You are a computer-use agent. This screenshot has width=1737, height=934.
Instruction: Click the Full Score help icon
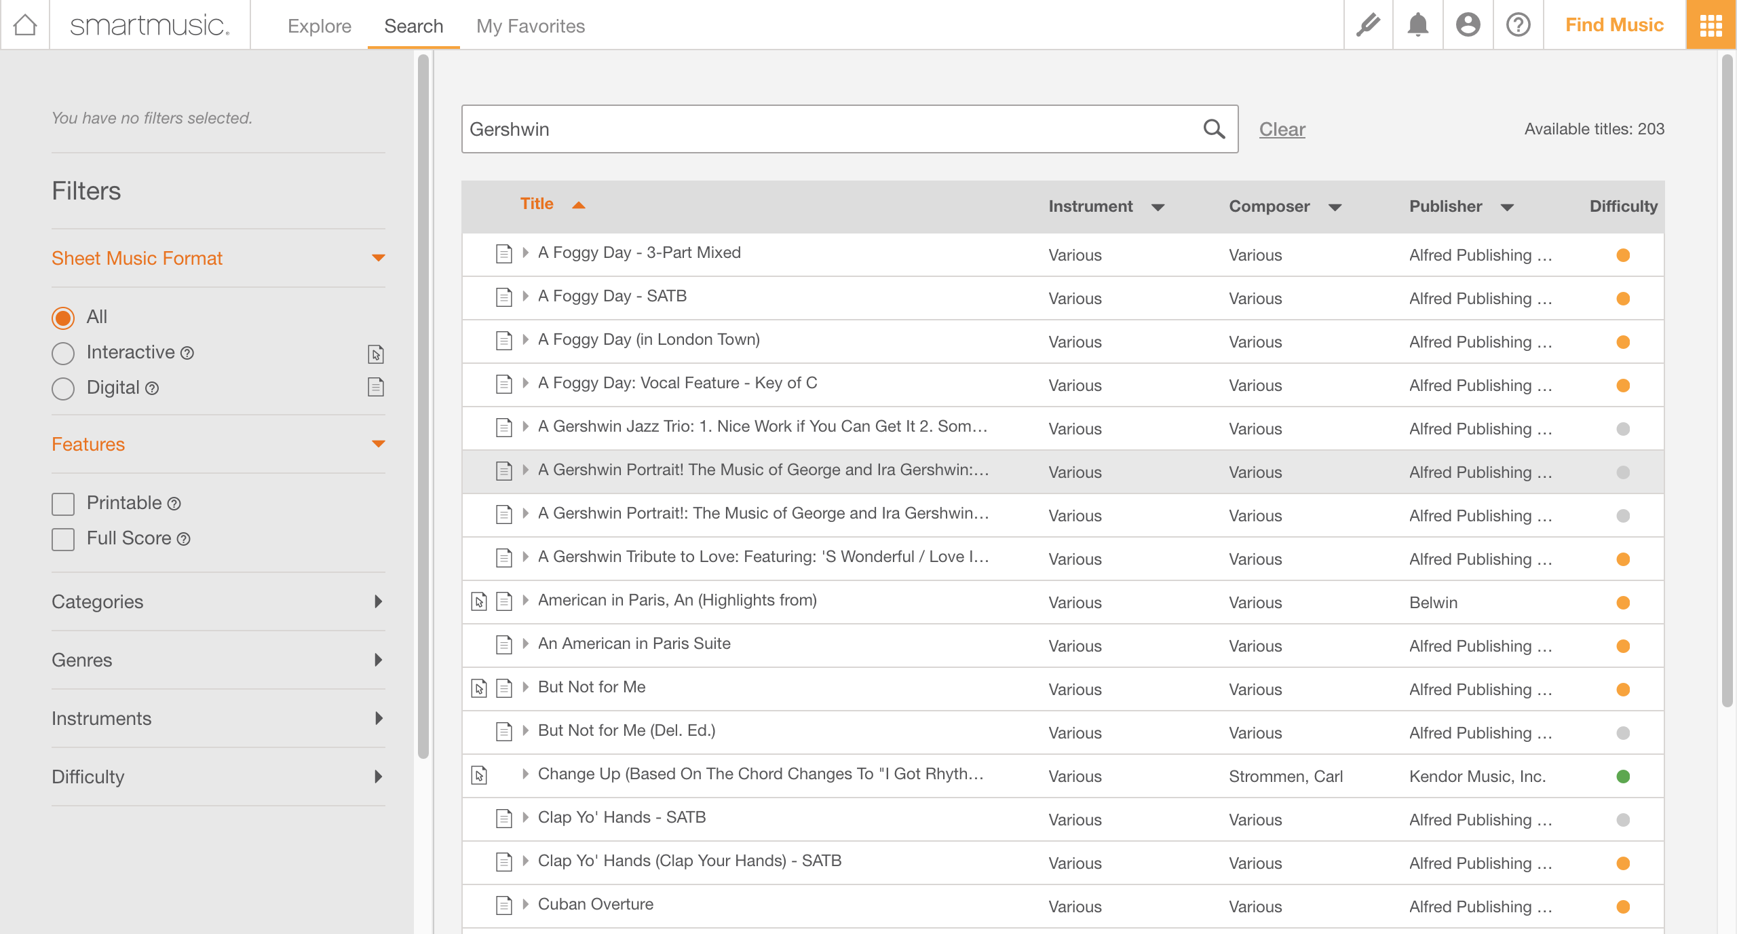[183, 539]
